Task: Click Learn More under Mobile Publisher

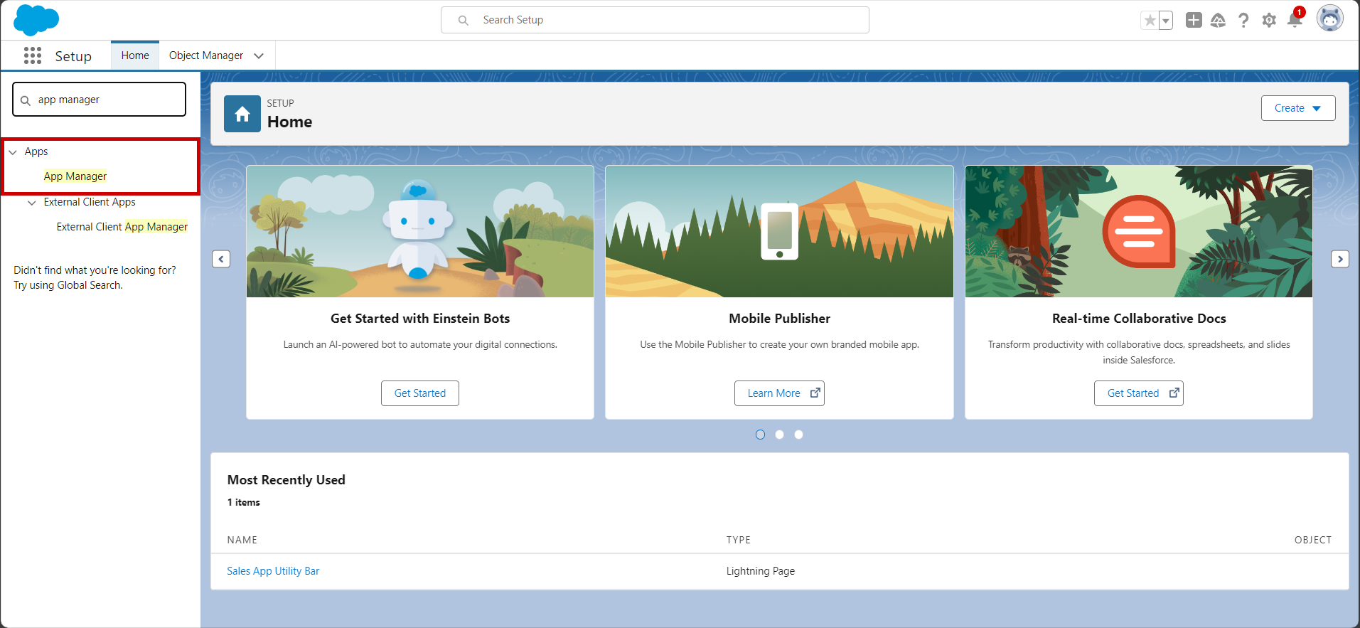Action: (x=779, y=393)
